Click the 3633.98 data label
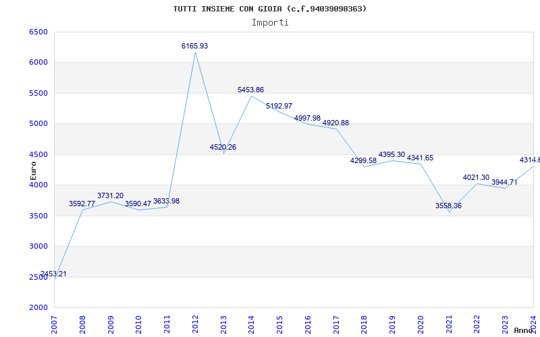 (166, 201)
